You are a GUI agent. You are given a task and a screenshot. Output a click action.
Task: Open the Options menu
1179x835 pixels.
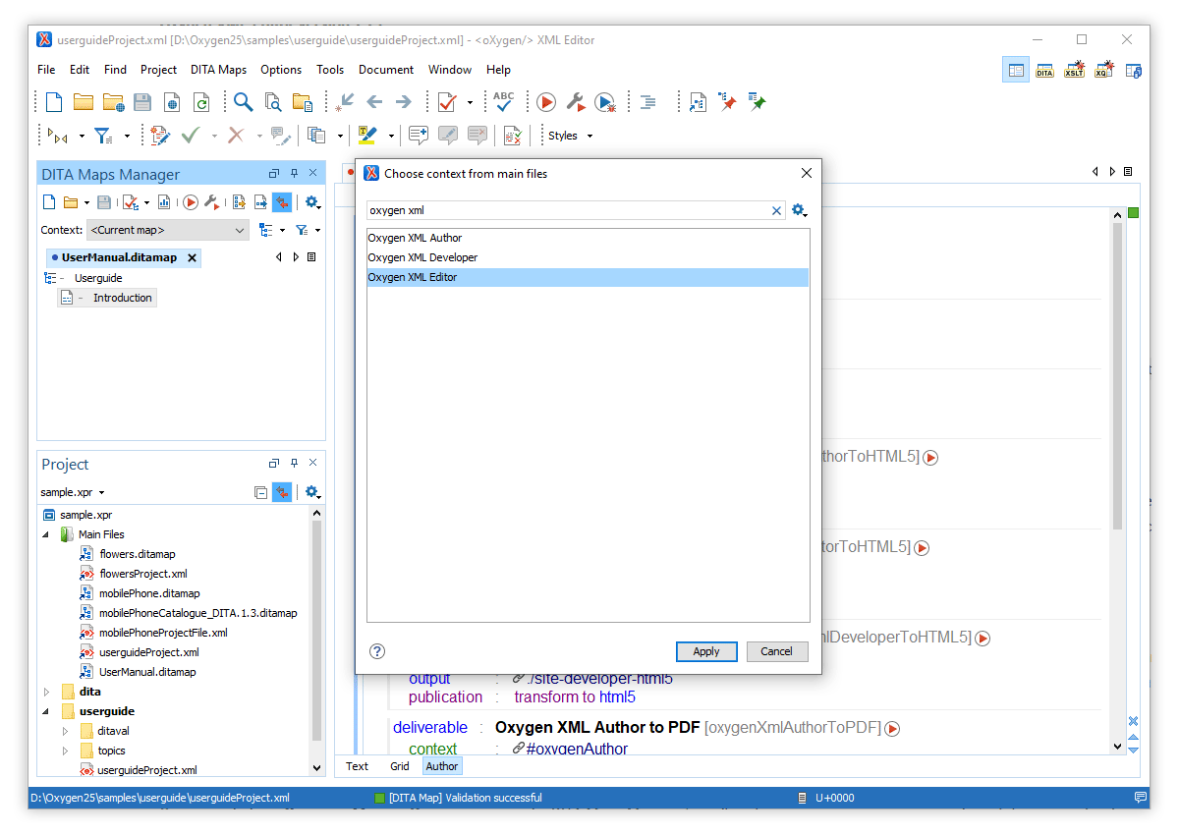[281, 70]
